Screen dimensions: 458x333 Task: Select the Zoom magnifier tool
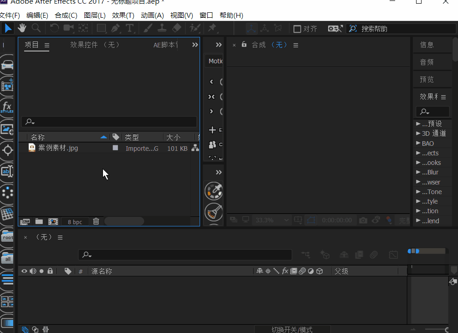pyautogui.click(x=36, y=28)
